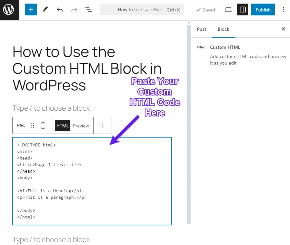The height and width of the screenshot is (245, 290).
Task: Click the '</body>' closing line
Action: [26, 211]
